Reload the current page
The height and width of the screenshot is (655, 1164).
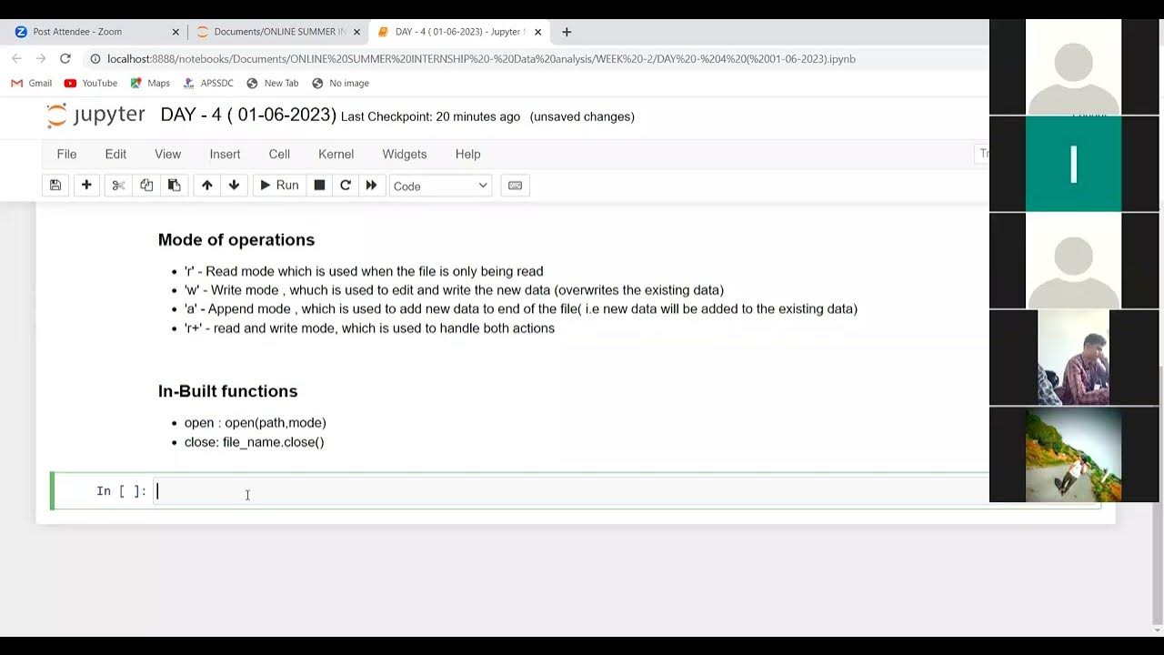coord(65,59)
